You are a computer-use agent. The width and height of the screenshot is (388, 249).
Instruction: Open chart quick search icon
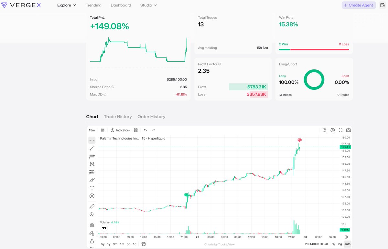click(x=325, y=130)
